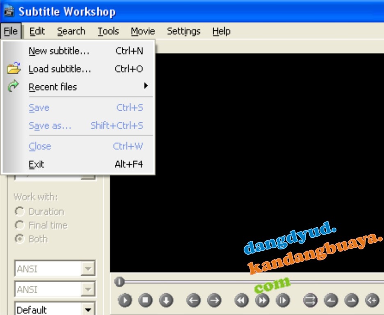This screenshot has width=384, height=315.
Task: Open the Help menu
Action: (x=222, y=31)
